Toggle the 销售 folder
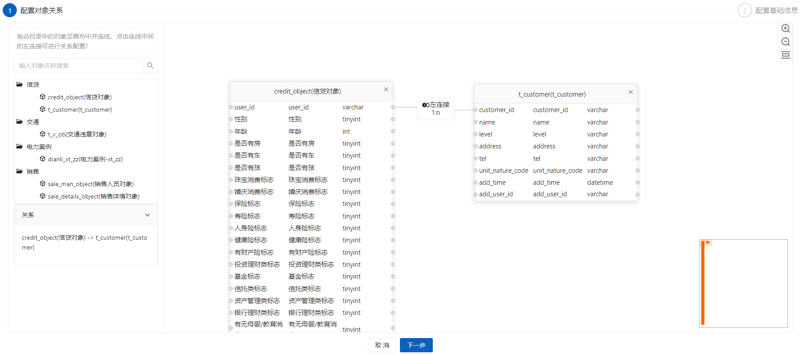The width and height of the screenshot is (803, 354). (20, 171)
